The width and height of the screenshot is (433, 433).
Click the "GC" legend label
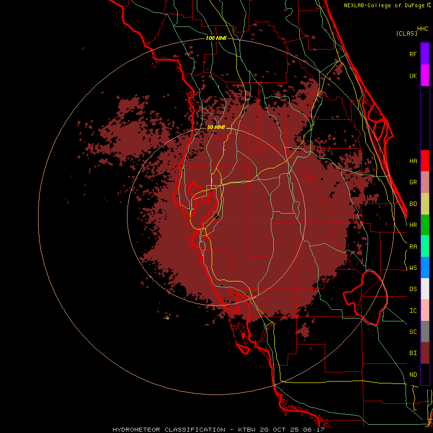tap(413, 332)
